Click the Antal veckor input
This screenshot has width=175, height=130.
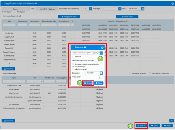[100, 77]
